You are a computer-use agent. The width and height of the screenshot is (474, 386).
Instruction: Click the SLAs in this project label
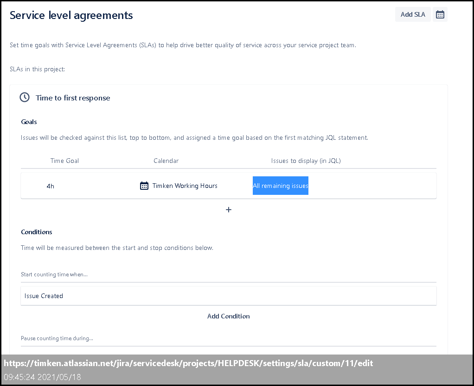(37, 69)
